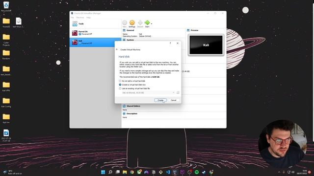The image size is (314, 176).
Task: Open File Explorer from taskbar
Action: pos(125,172)
